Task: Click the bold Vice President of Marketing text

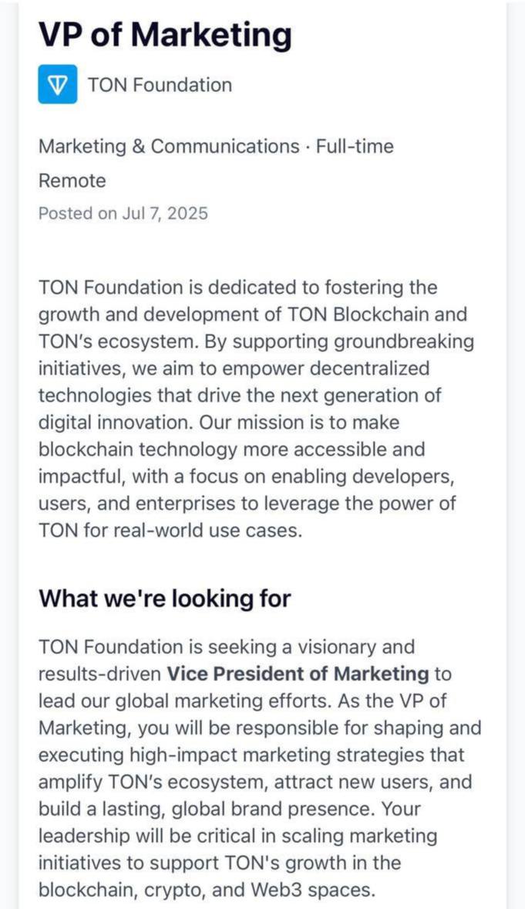Action: coord(298,673)
